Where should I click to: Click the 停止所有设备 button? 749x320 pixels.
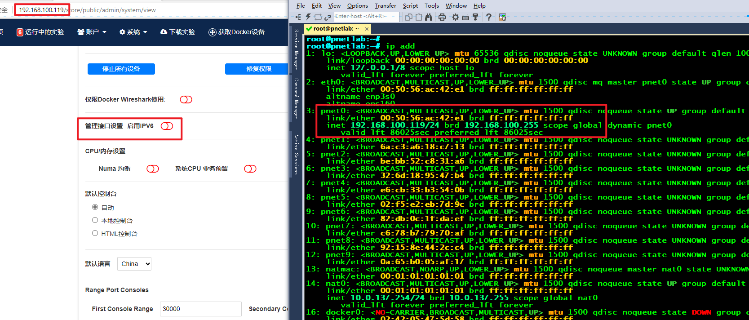point(121,69)
